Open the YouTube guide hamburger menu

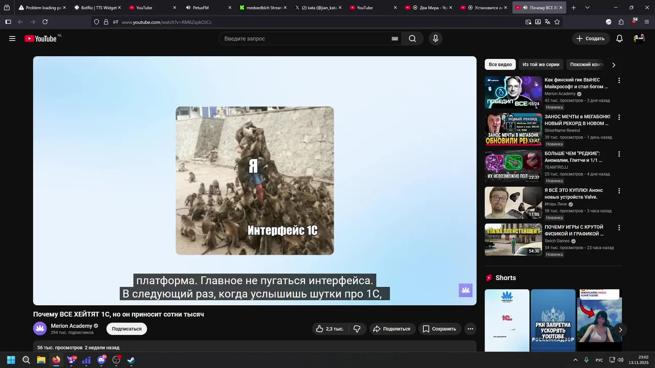[12, 38]
